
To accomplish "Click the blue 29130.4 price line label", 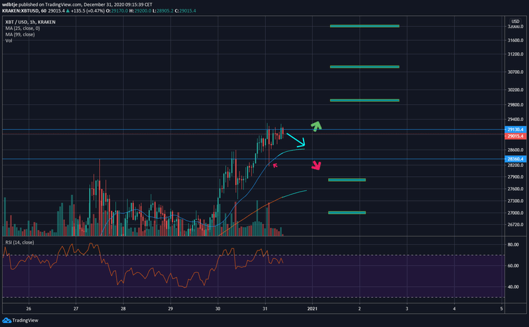I will click(515, 129).
